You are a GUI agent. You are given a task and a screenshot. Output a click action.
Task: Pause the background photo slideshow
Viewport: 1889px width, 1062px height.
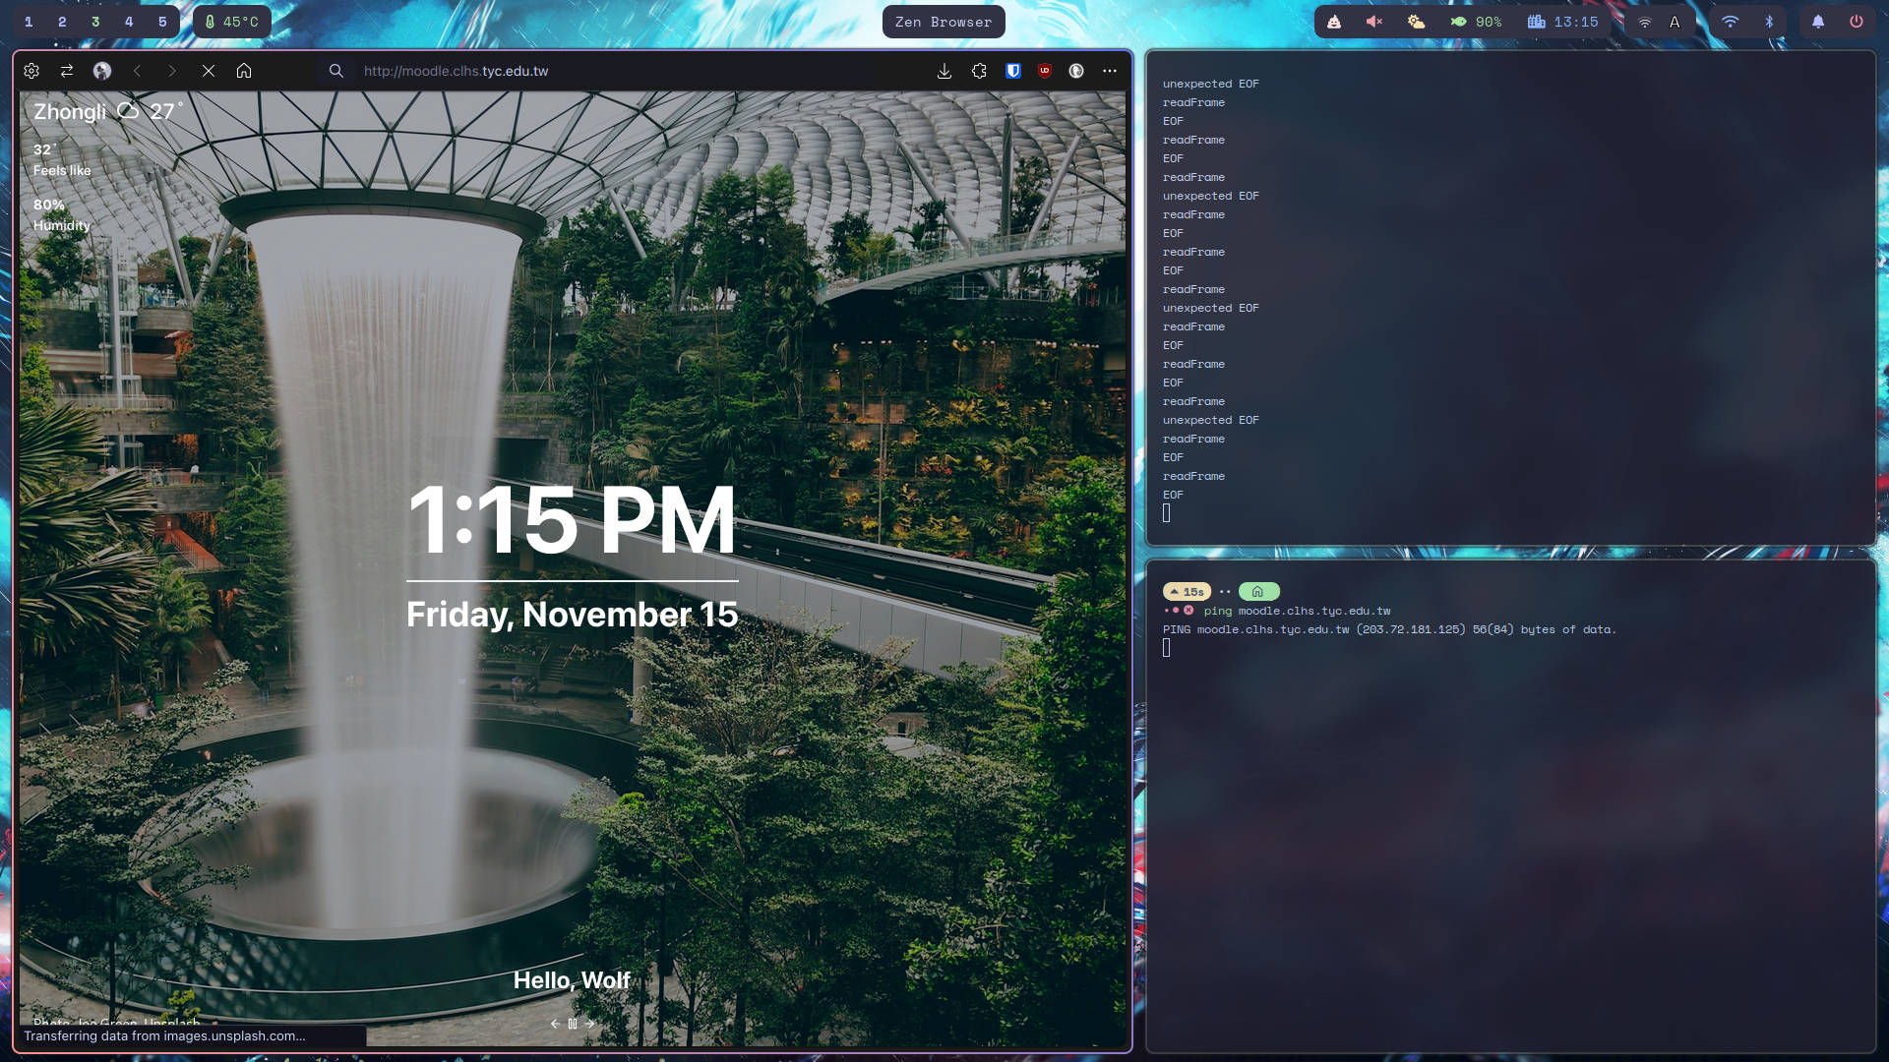(573, 1024)
